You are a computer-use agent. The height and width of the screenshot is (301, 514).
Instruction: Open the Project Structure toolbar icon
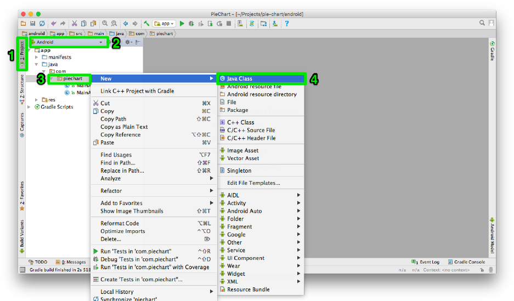pos(263,24)
